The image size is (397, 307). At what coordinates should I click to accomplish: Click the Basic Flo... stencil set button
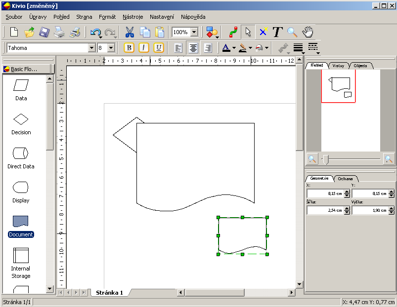point(27,69)
